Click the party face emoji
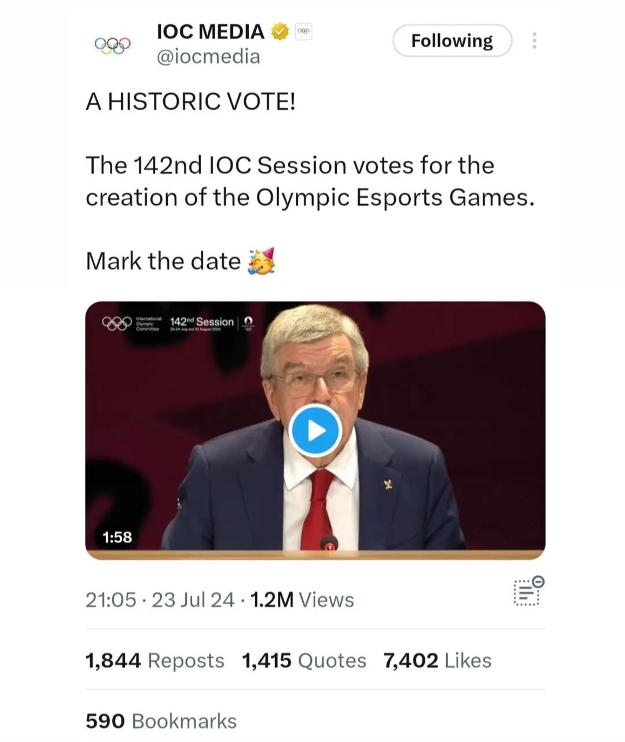Viewport: 625px width, 742px height. (261, 261)
